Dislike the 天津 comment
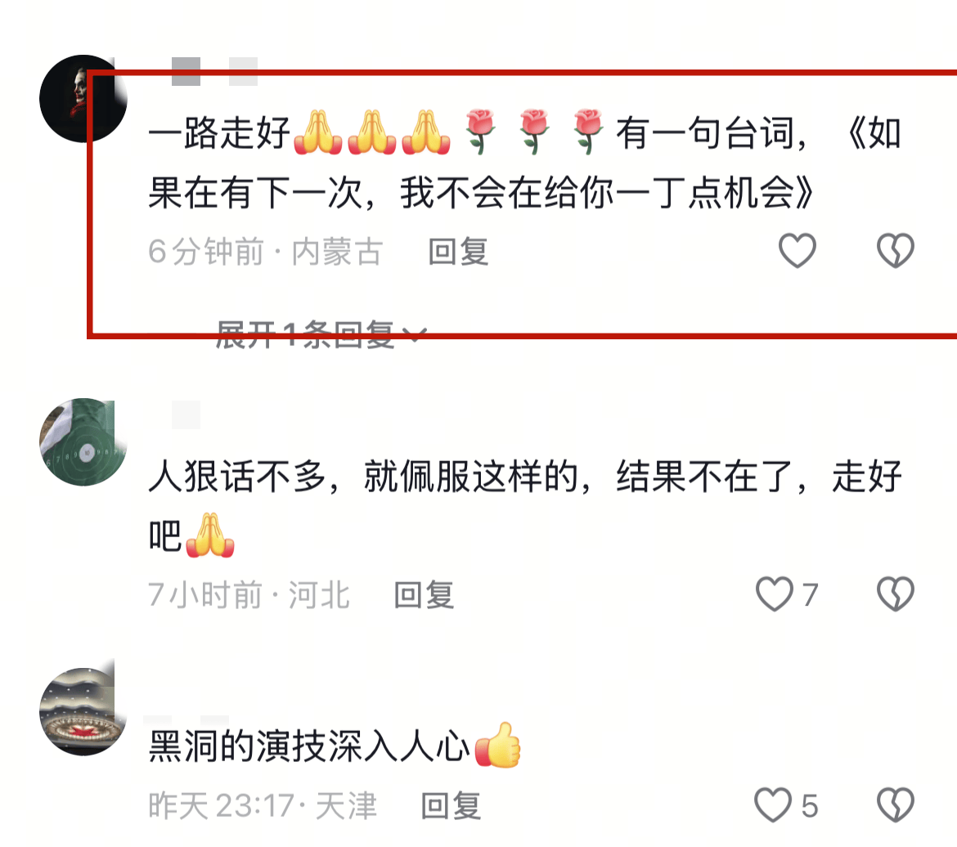 [x=896, y=804]
